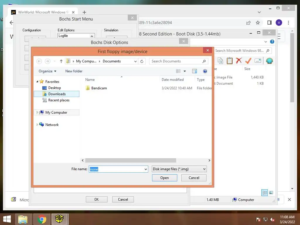Select Downloads in Favorites
The height and width of the screenshot is (225, 300).
click(57, 94)
